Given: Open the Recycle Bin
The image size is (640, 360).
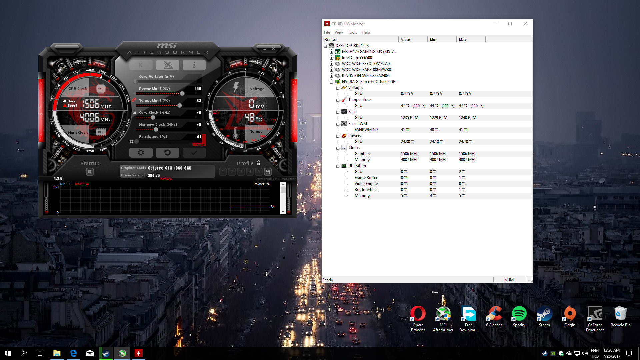Looking at the screenshot, I should tap(620, 317).
